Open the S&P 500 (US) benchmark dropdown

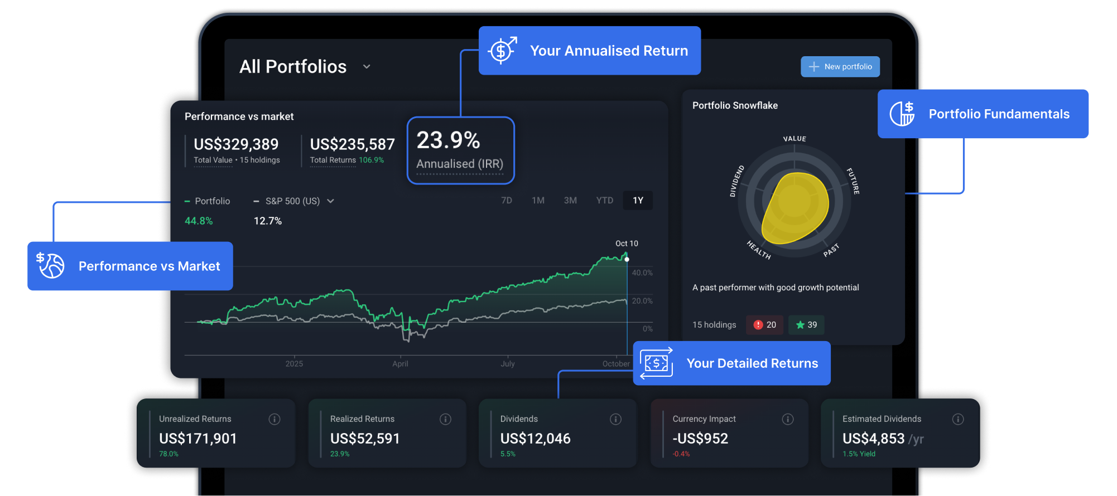(x=330, y=201)
